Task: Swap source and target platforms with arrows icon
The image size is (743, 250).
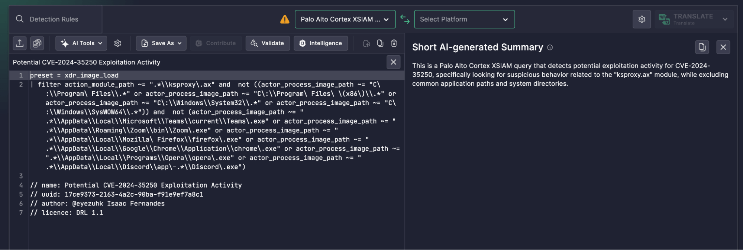Action: pyautogui.click(x=405, y=19)
